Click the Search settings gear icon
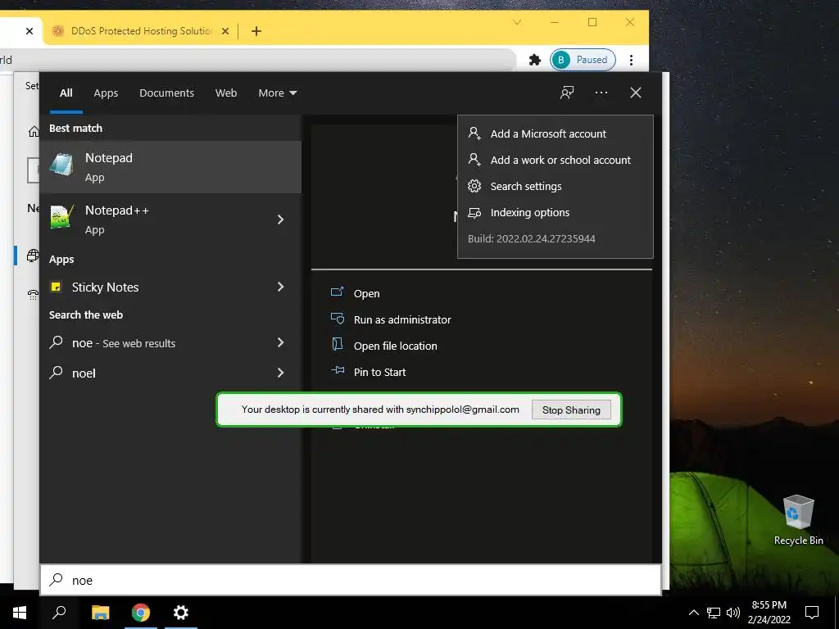The height and width of the screenshot is (629, 839). coord(474,186)
